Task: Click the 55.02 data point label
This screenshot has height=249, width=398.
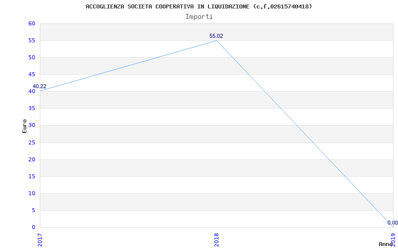Action: click(x=216, y=36)
